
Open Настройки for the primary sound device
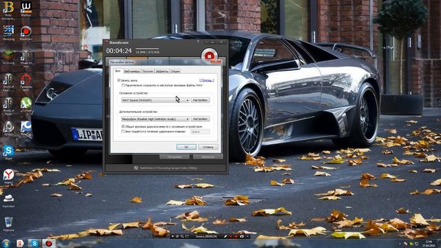201,100
